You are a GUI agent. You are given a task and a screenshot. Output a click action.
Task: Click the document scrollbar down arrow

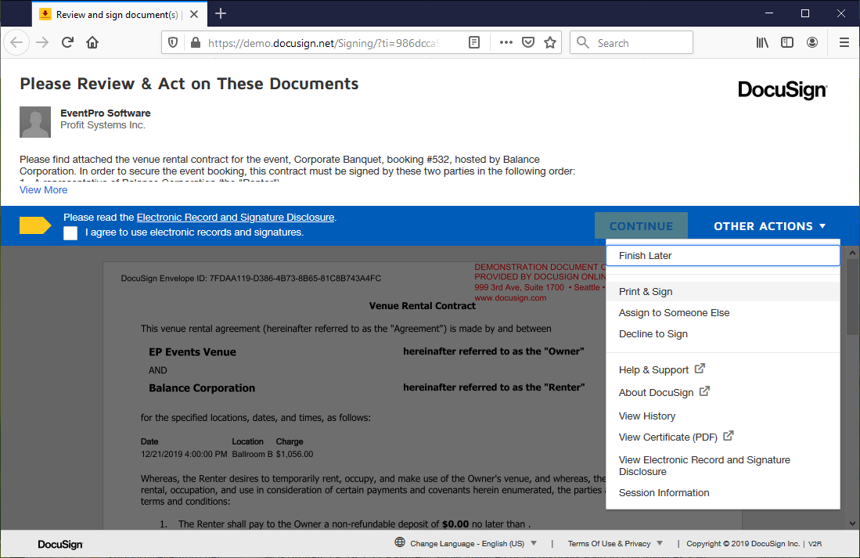coord(851,523)
